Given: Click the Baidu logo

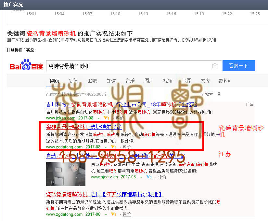Looking at the screenshot, I should coord(27,65).
